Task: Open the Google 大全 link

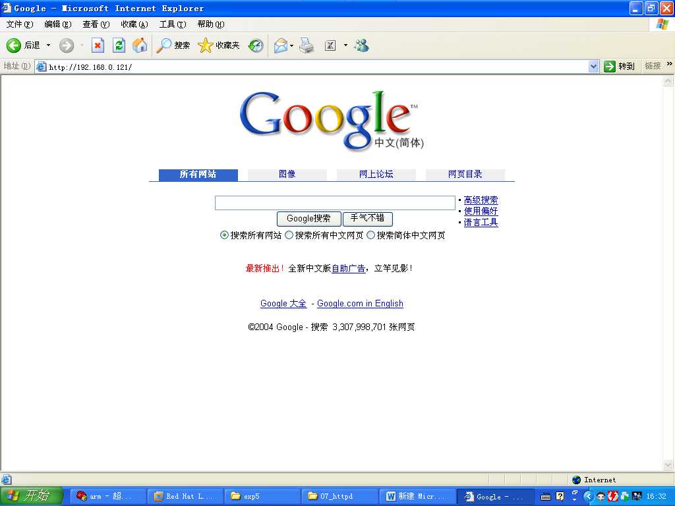Action: tap(283, 303)
